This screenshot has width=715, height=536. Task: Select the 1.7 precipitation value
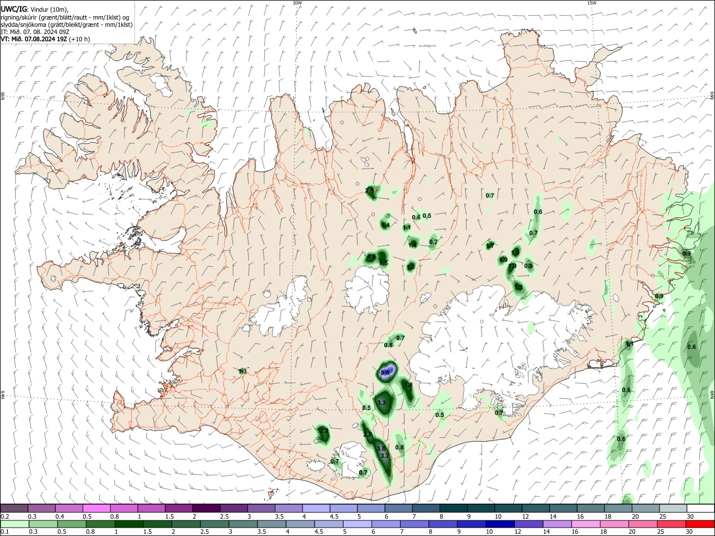pyautogui.click(x=490, y=246)
